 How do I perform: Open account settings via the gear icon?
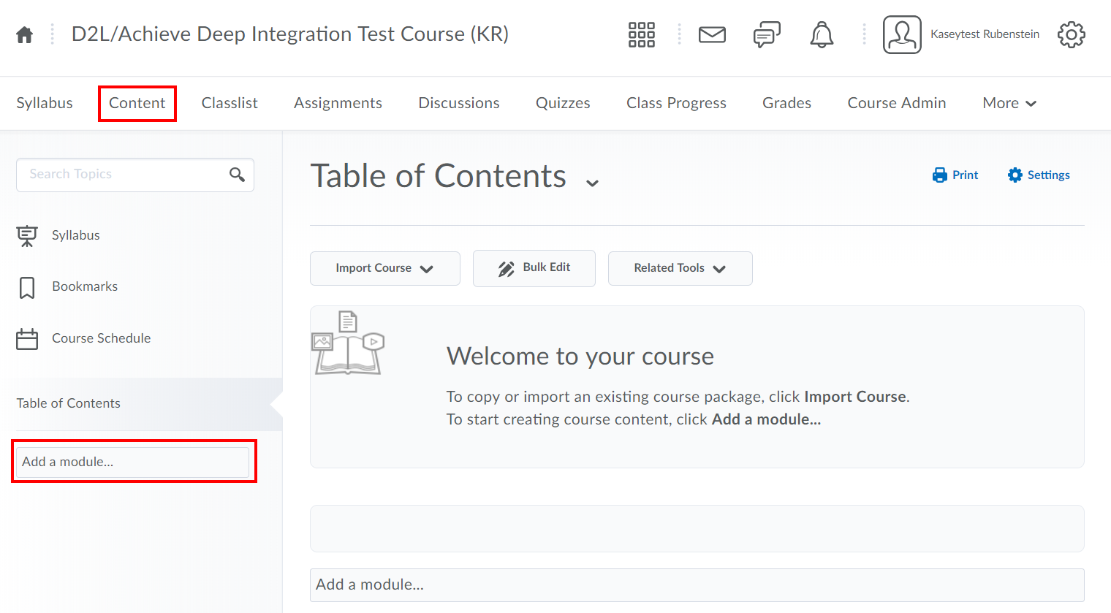[x=1071, y=34]
